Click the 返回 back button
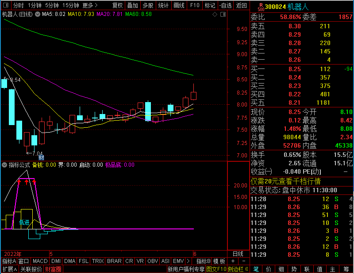The width and height of the screenshot is (354, 274). [241, 5]
